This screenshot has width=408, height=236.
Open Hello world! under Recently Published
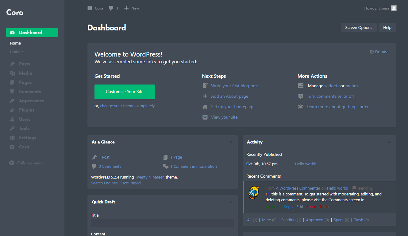pyautogui.click(x=306, y=164)
